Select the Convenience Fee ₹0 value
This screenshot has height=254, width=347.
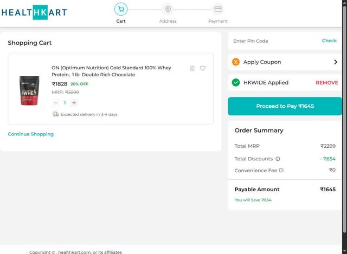[x=332, y=170]
